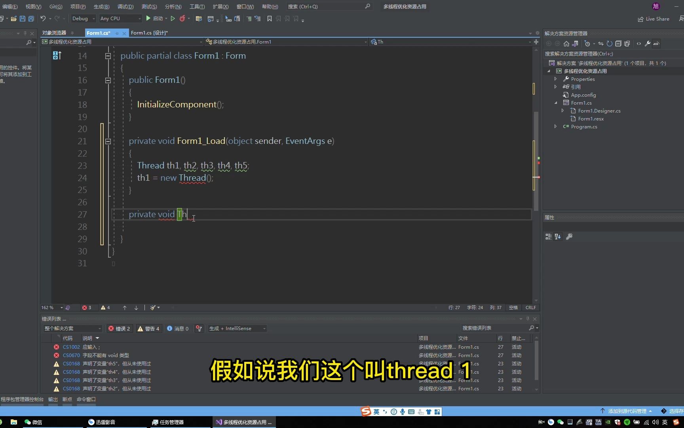684x428 pixels.
Task: Expand the Properties node in Solution Explorer
Action: click(556, 79)
